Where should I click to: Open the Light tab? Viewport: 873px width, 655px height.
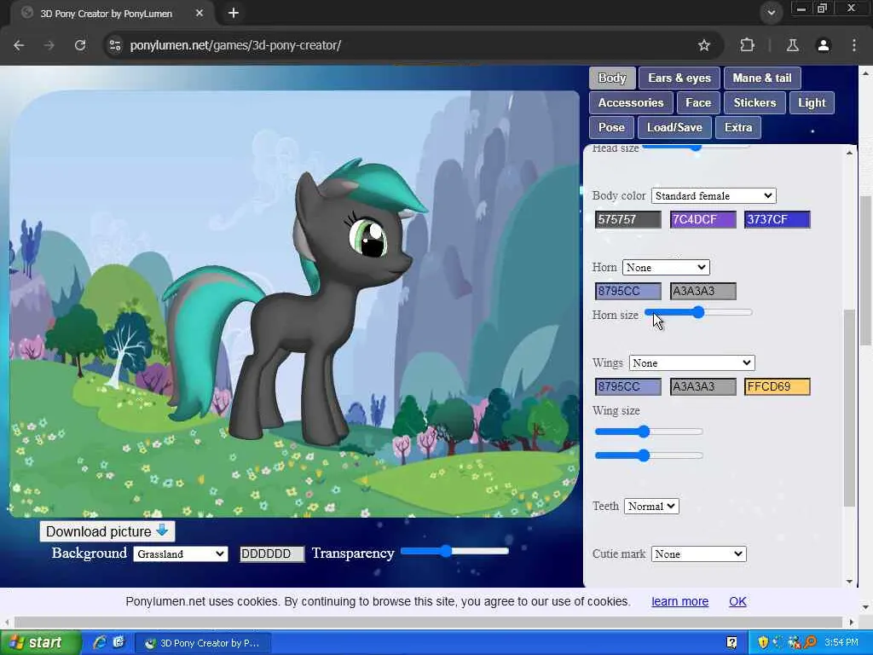pyautogui.click(x=812, y=102)
